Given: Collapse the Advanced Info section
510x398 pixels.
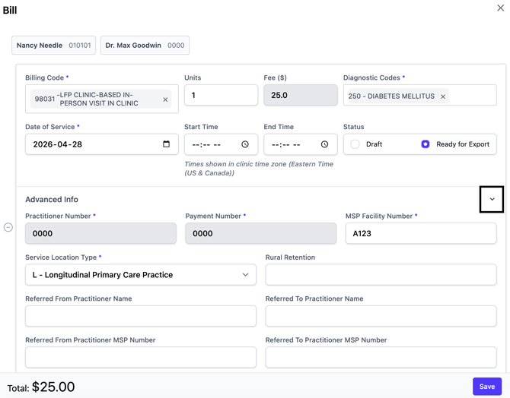Looking at the screenshot, I should pos(492,200).
